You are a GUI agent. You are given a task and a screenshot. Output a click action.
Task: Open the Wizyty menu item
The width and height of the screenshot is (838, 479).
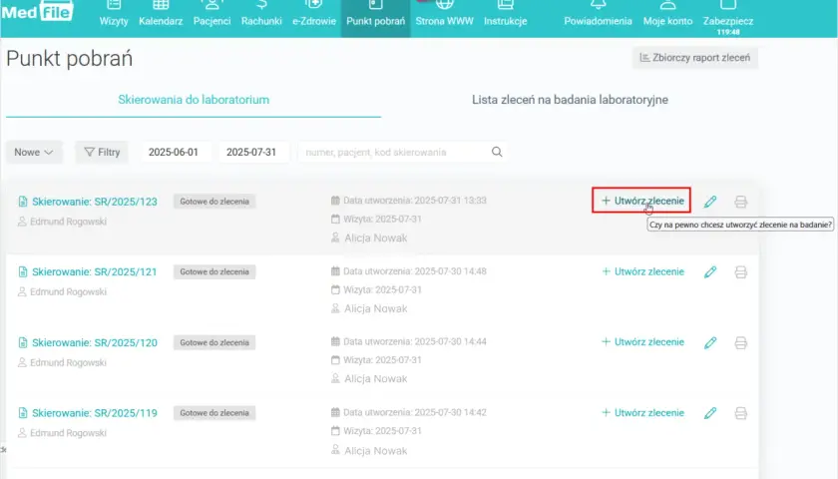pos(114,14)
